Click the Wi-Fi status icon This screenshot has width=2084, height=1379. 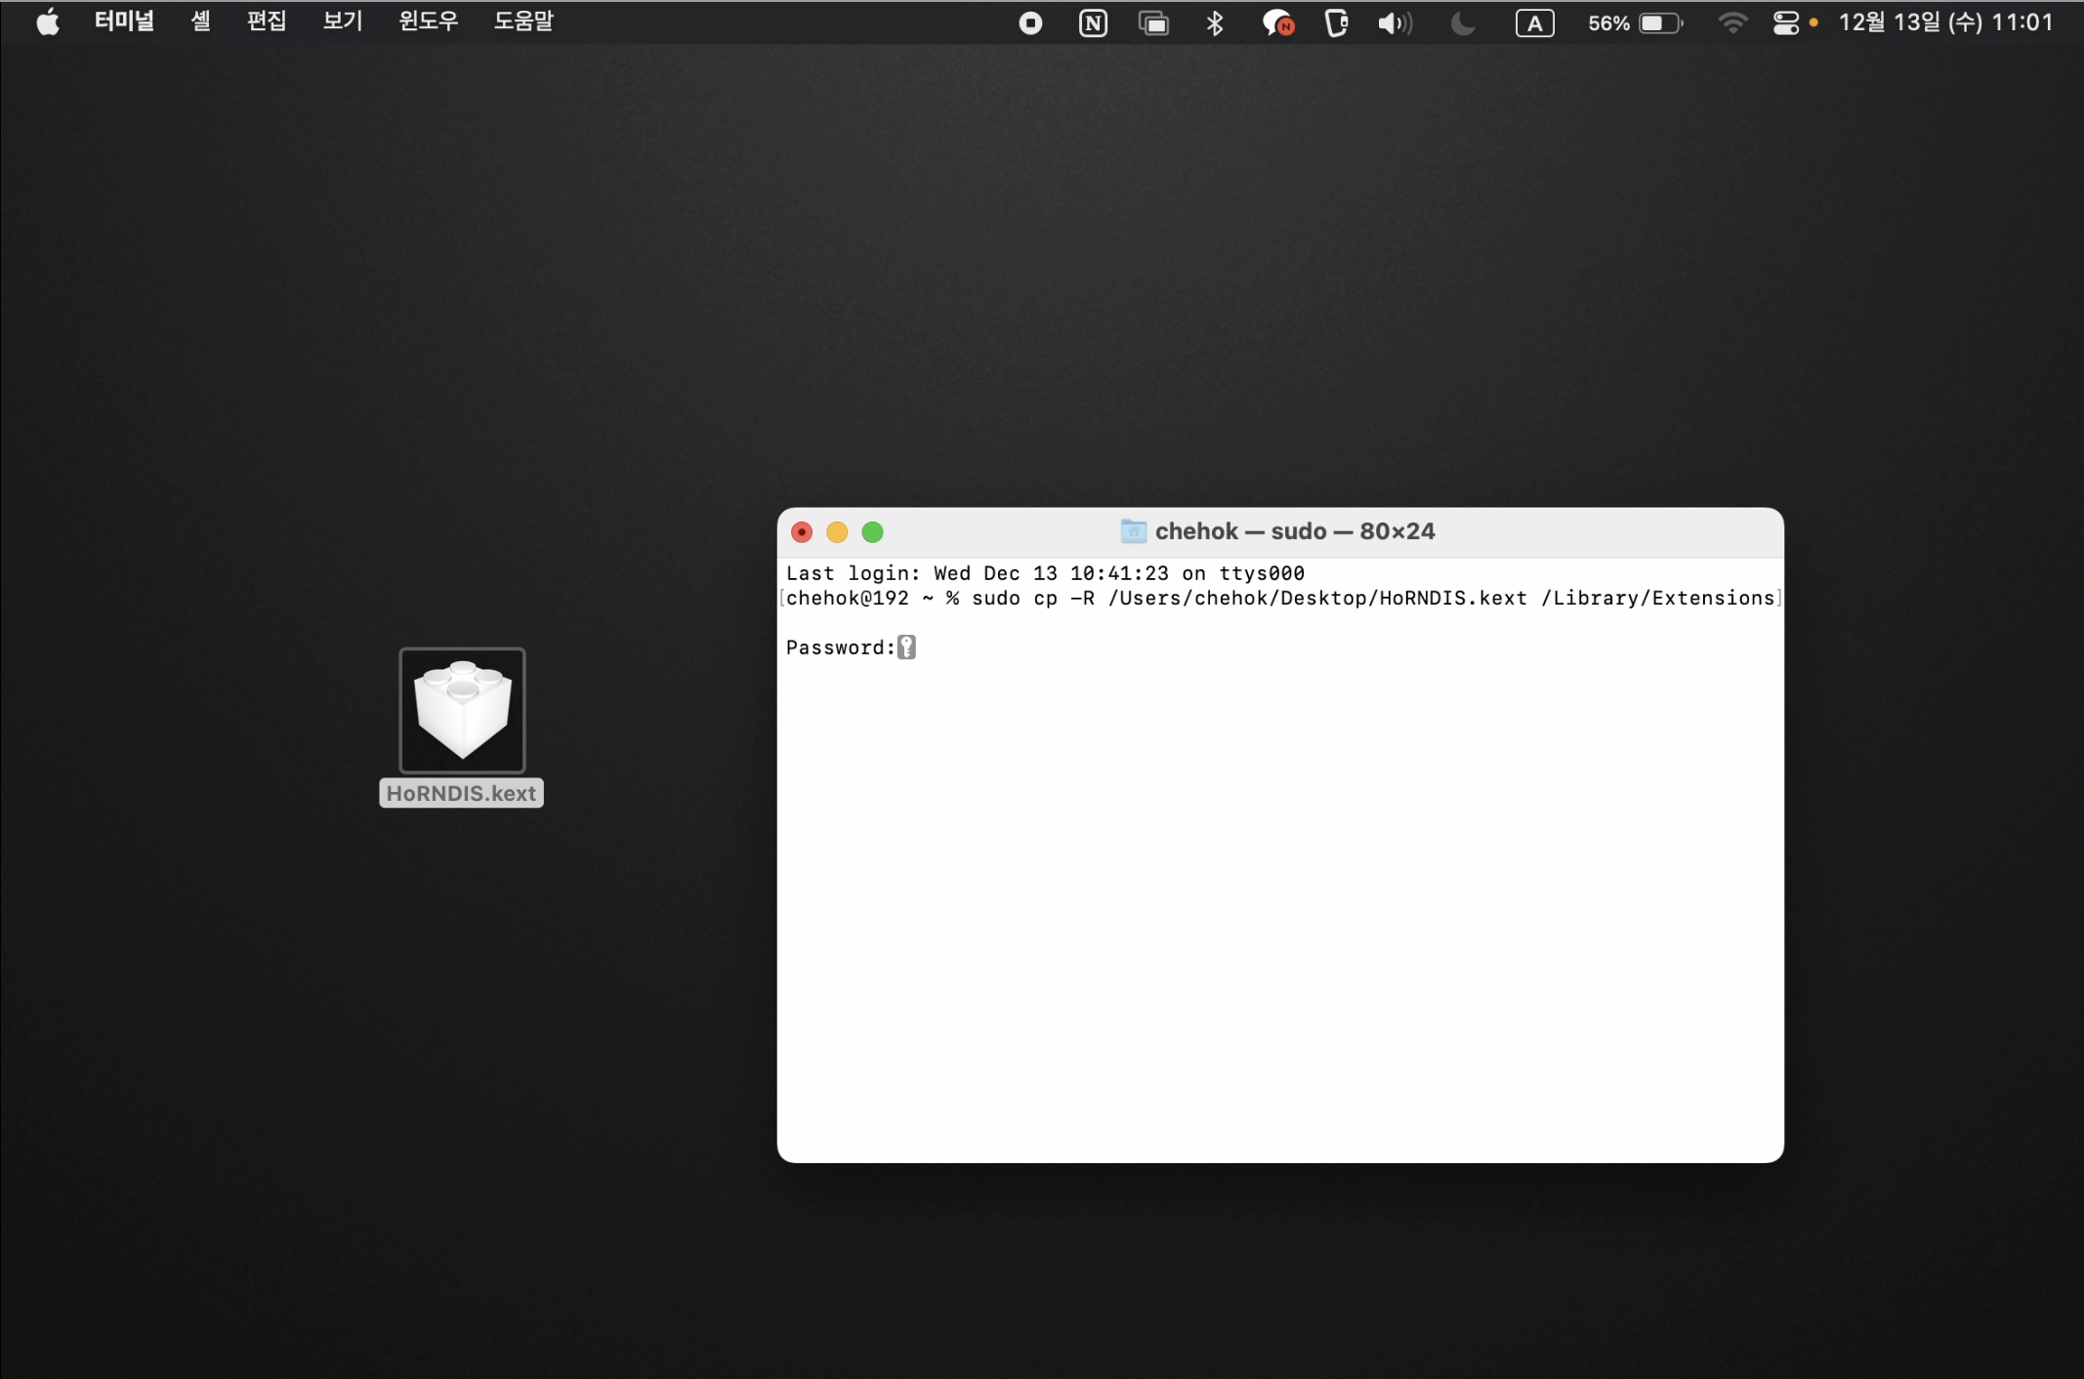tap(1731, 23)
